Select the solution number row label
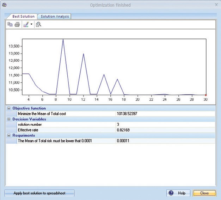This screenshot has height=200, width=221. click(x=30, y=125)
